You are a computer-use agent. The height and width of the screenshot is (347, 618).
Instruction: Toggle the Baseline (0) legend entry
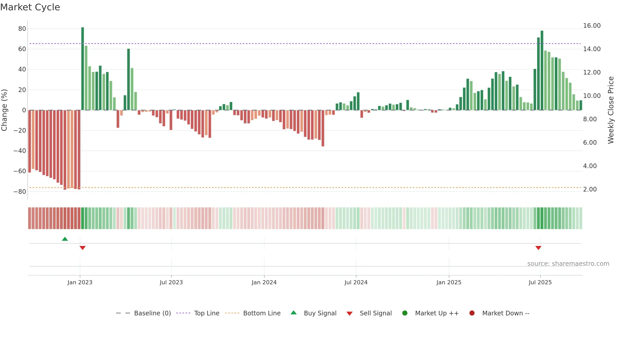(143, 313)
